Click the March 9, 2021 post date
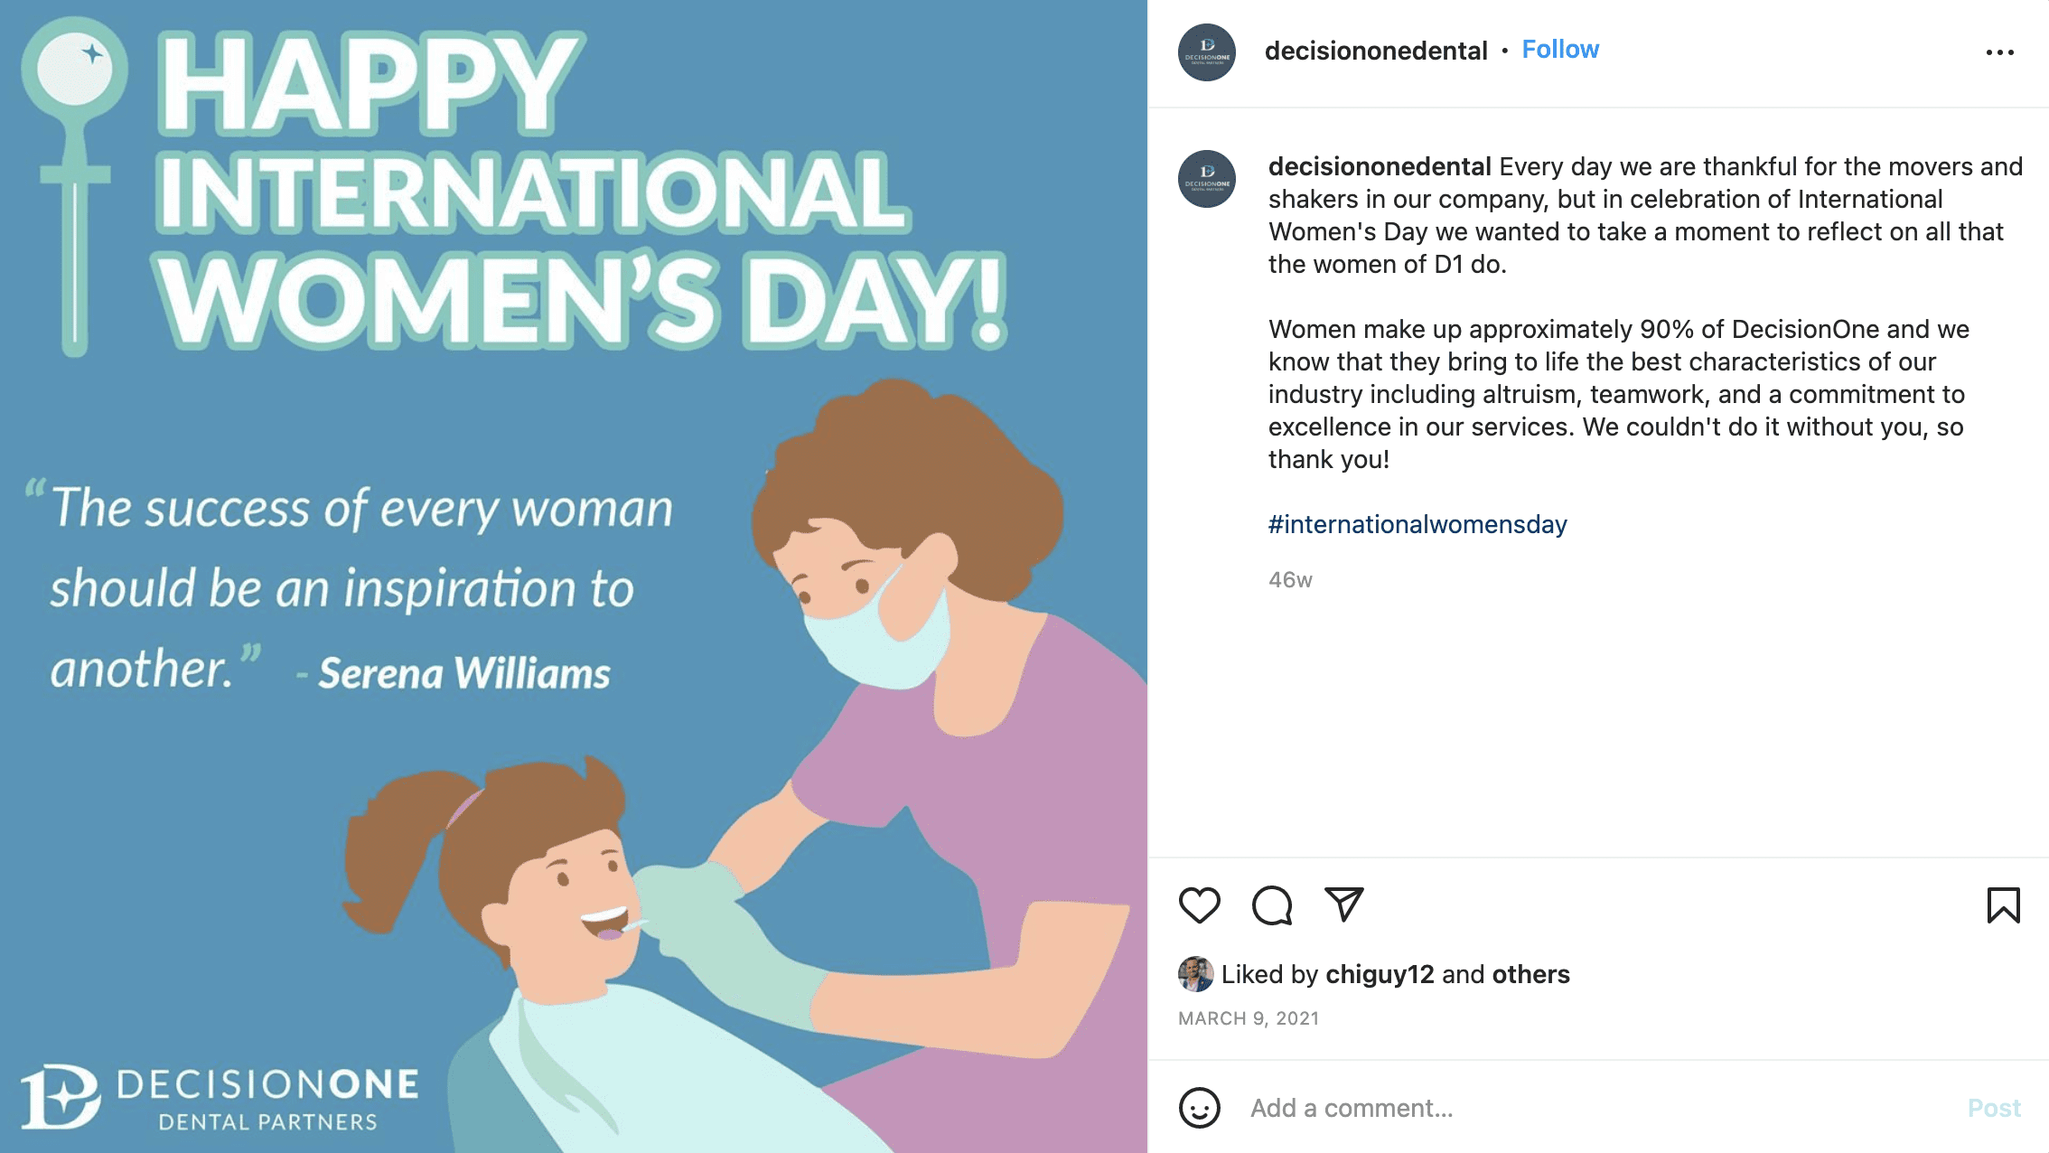The width and height of the screenshot is (2049, 1153). point(1249,1018)
